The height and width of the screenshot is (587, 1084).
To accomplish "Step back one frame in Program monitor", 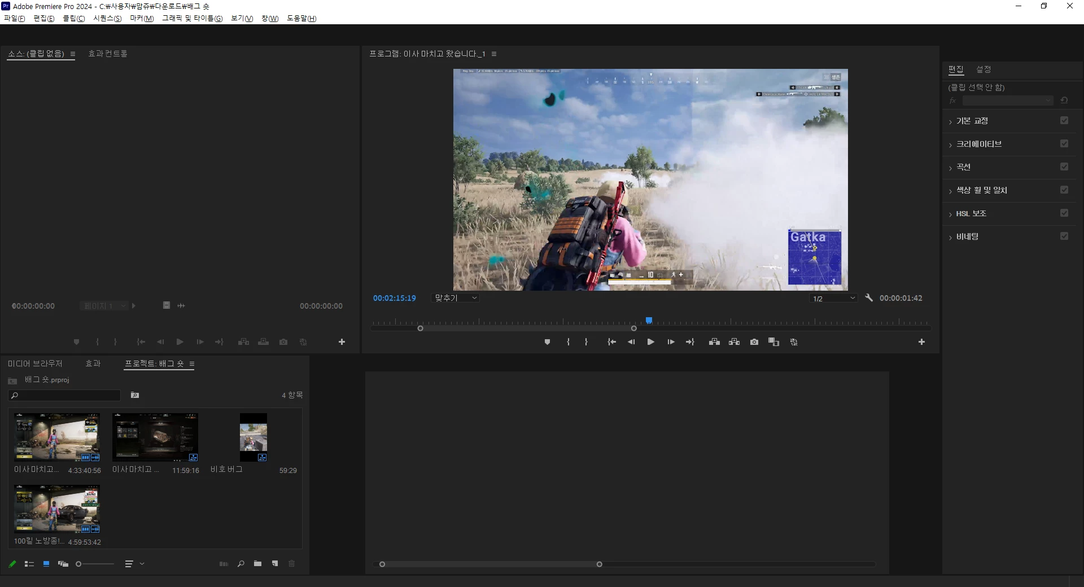I will (x=631, y=342).
